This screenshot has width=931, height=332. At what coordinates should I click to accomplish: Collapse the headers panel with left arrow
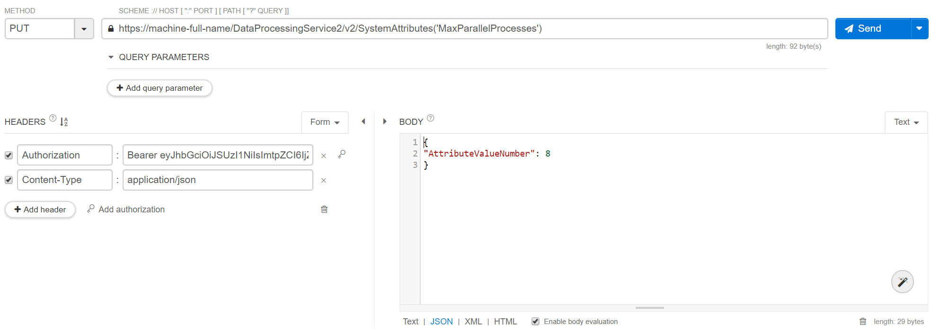click(x=364, y=122)
